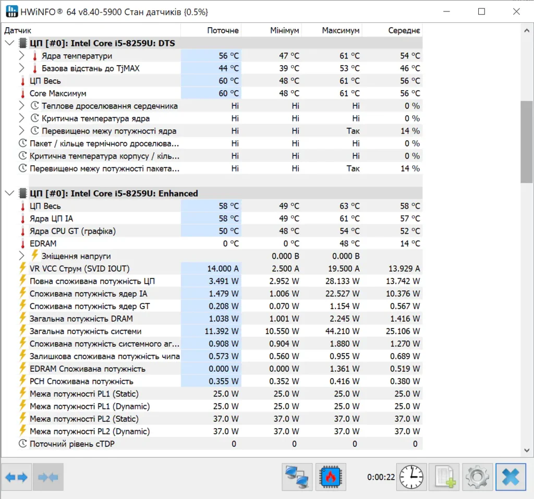Image resolution: width=534 pixels, height=499 pixels.
Task: Close sensors window with the blue X button
Action: click(x=511, y=477)
